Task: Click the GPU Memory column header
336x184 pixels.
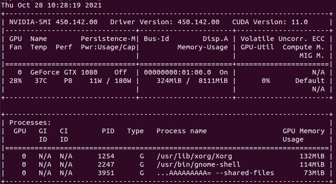Action: click(303, 131)
